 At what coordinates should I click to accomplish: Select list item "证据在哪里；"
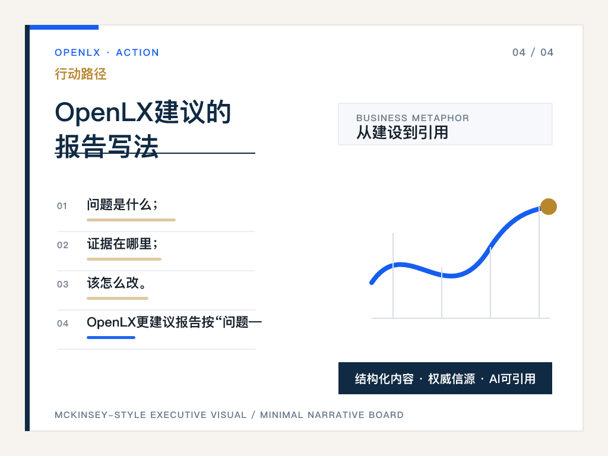tap(122, 243)
